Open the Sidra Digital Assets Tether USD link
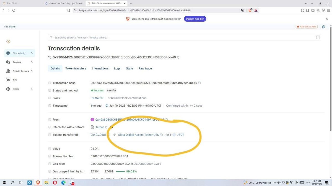Image resolution: width=332 pixels, height=186 pixels. click(x=139, y=135)
